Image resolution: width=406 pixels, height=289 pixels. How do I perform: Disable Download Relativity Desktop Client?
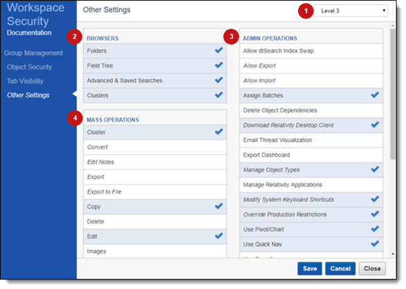(x=311, y=125)
